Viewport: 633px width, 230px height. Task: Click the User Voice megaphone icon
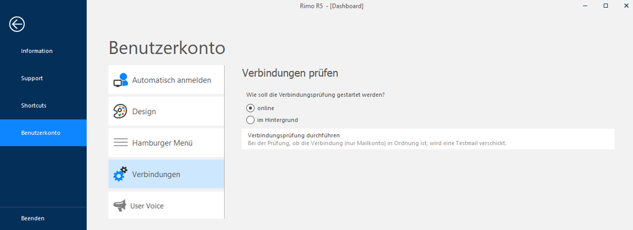120,206
